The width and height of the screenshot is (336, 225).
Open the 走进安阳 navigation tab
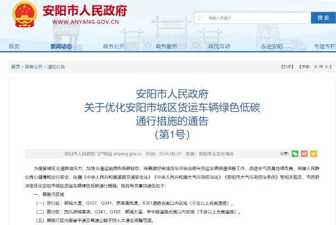pyautogui.click(x=272, y=46)
